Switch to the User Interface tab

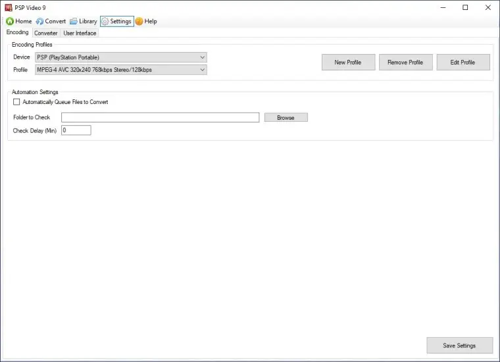tap(80, 33)
